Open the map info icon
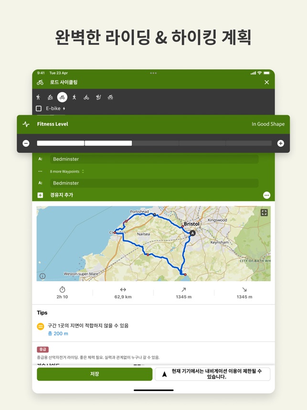The width and height of the screenshot is (307, 410). pos(42,276)
